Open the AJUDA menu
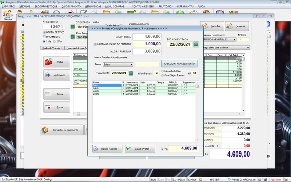The height and width of the screenshot is (182, 291). coord(201,7)
